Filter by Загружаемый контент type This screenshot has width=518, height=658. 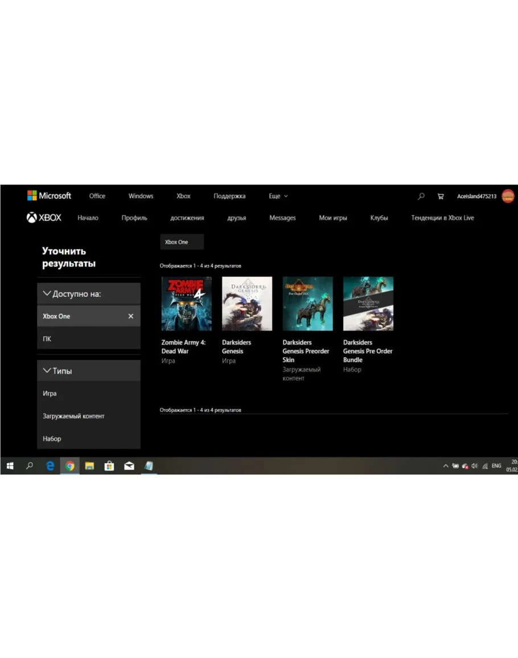pyautogui.click(x=73, y=416)
